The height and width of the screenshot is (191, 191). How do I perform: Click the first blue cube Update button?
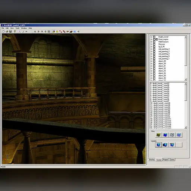159,145
